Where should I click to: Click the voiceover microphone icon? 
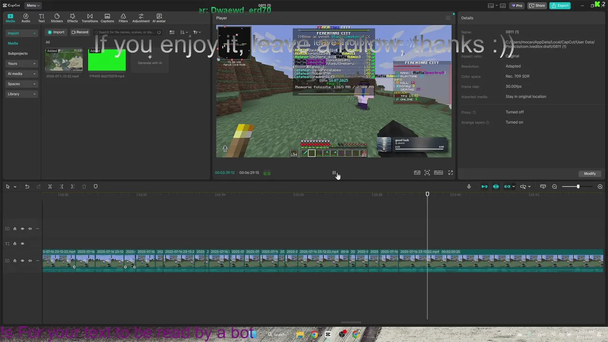(469, 187)
